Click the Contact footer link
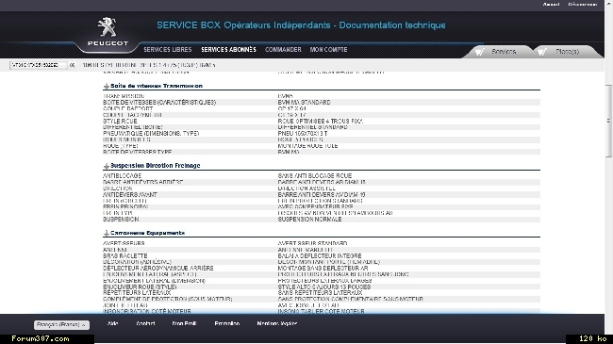 (x=145, y=323)
